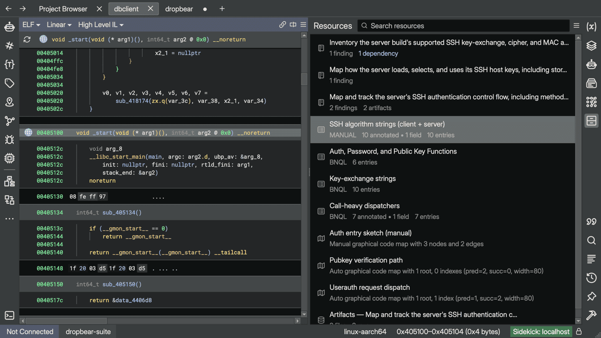The height and width of the screenshot is (338, 601).
Task: Open 'Pubkey verification path' code map
Action: tap(442, 266)
